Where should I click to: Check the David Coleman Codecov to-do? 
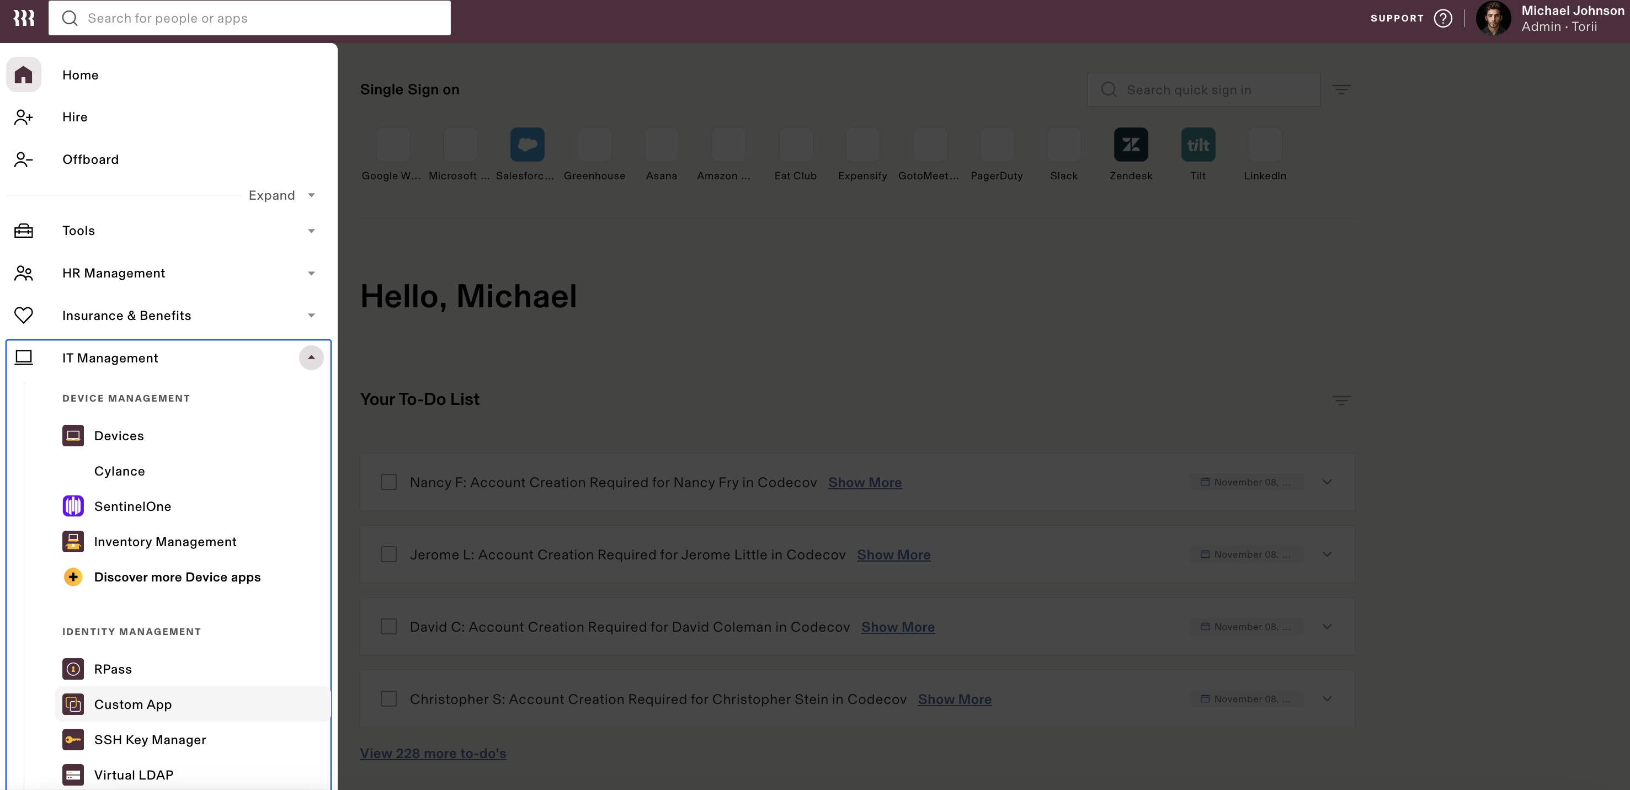click(388, 627)
